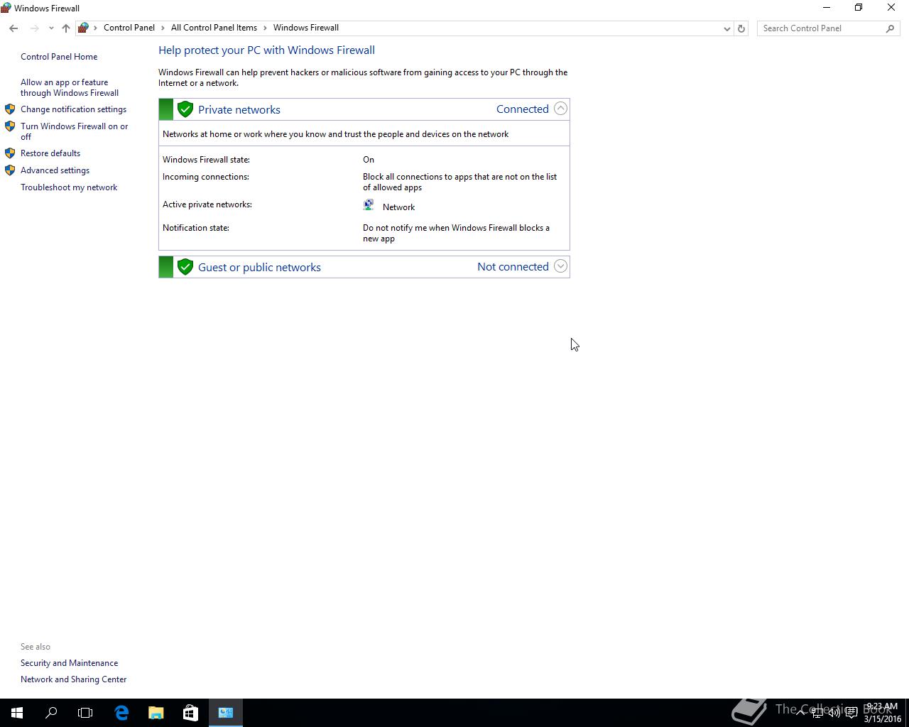909x727 pixels.
Task: Open Troubleshoot my network link
Action: pos(69,187)
